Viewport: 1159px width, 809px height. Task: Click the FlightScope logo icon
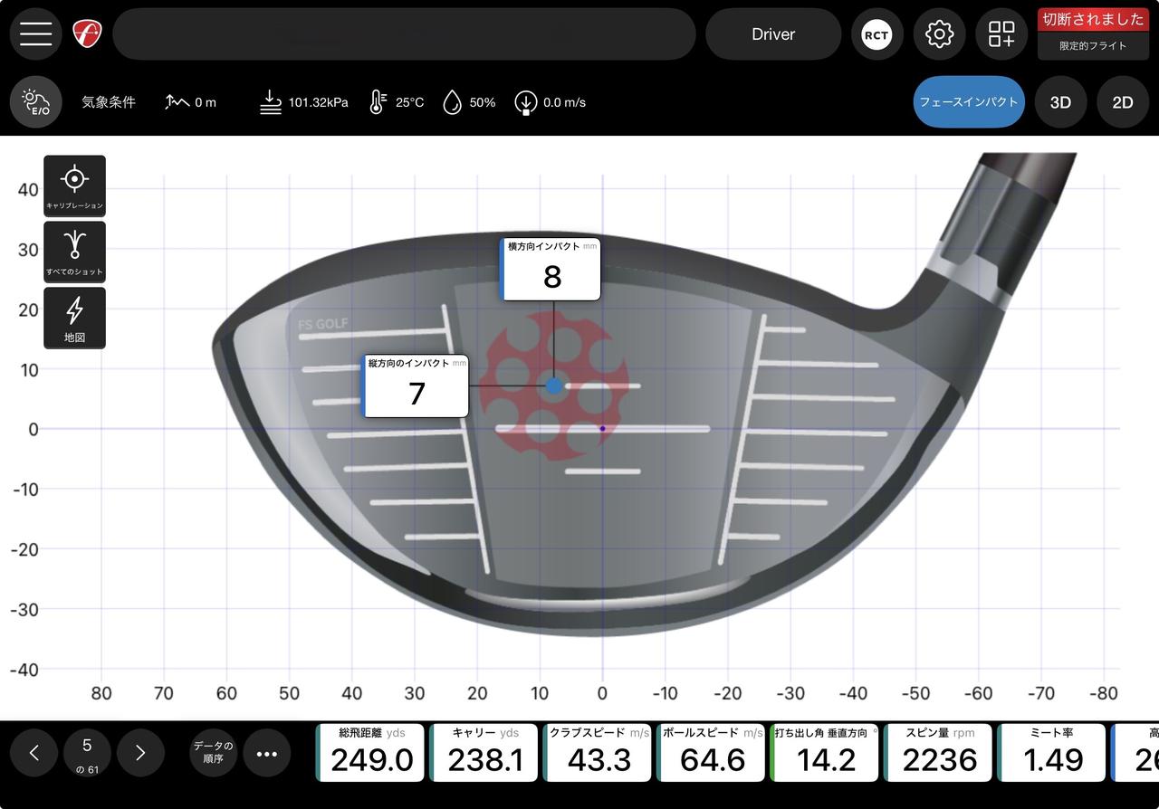click(87, 34)
